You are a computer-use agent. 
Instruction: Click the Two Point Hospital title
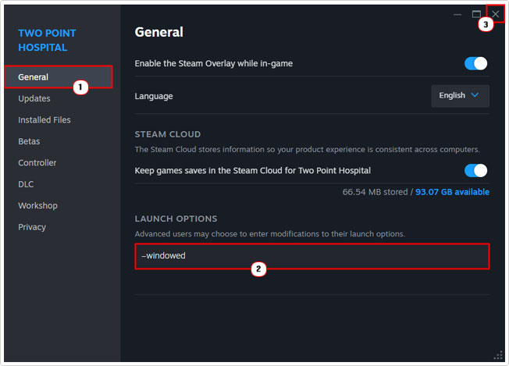[47, 41]
